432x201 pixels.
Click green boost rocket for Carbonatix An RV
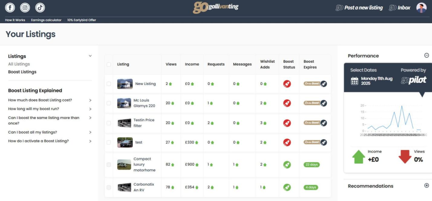(x=287, y=187)
